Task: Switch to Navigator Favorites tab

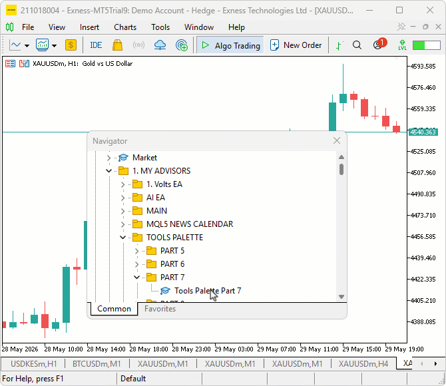Action: pyautogui.click(x=160, y=309)
